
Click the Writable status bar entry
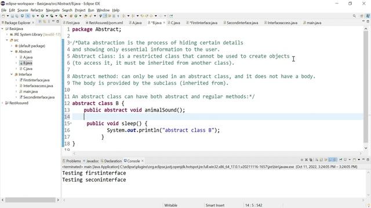pos(171,205)
